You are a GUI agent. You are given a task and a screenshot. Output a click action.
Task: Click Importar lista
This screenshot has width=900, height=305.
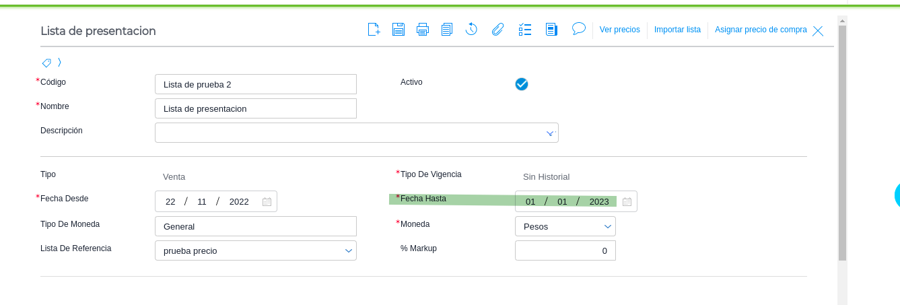pos(677,30)
